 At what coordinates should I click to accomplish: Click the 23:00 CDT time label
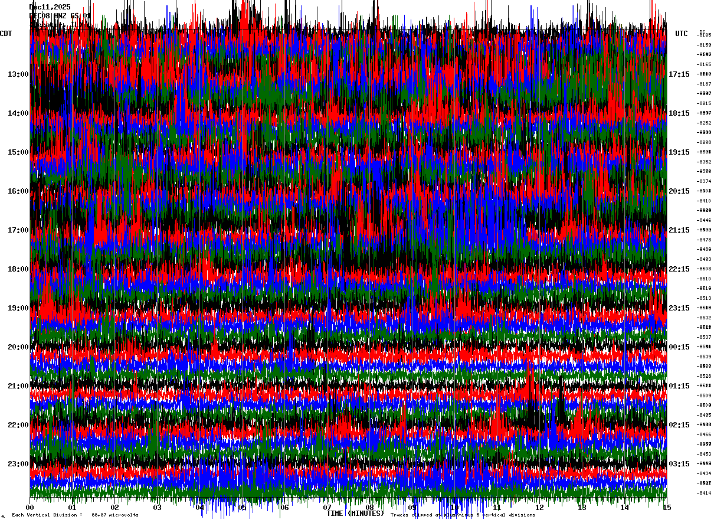click(x=18, y=464)
